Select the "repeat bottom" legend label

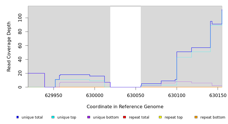pos(213,117)
